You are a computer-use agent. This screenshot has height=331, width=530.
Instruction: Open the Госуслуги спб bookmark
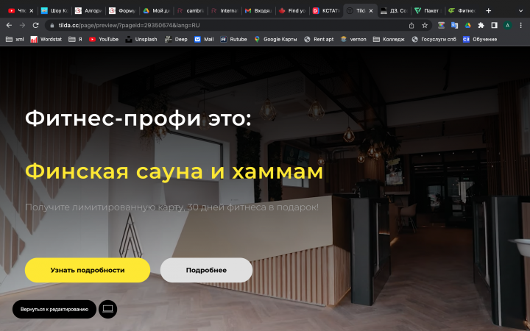tap(434, 39)
